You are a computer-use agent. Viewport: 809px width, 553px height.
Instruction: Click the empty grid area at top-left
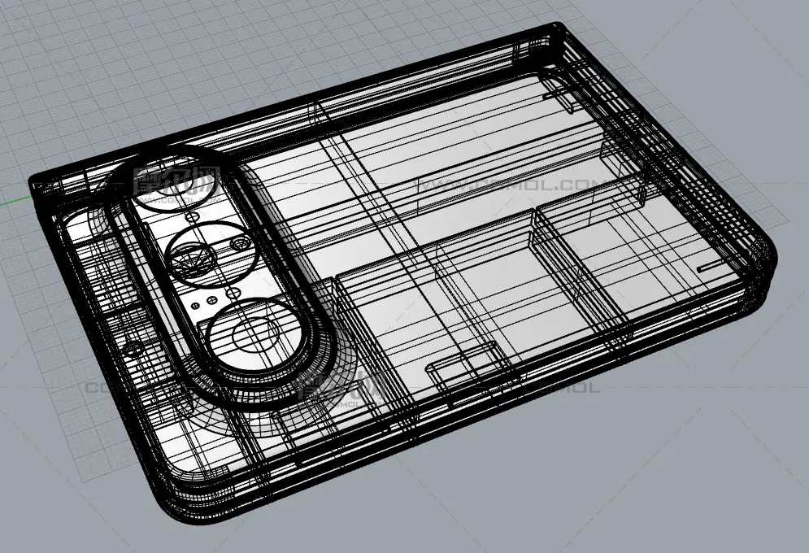pyautogui.click(x=98, y=65)
